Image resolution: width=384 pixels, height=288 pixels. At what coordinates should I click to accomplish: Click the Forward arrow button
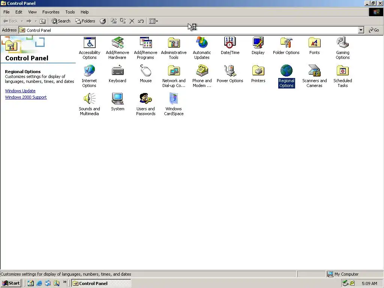[29, 21]
